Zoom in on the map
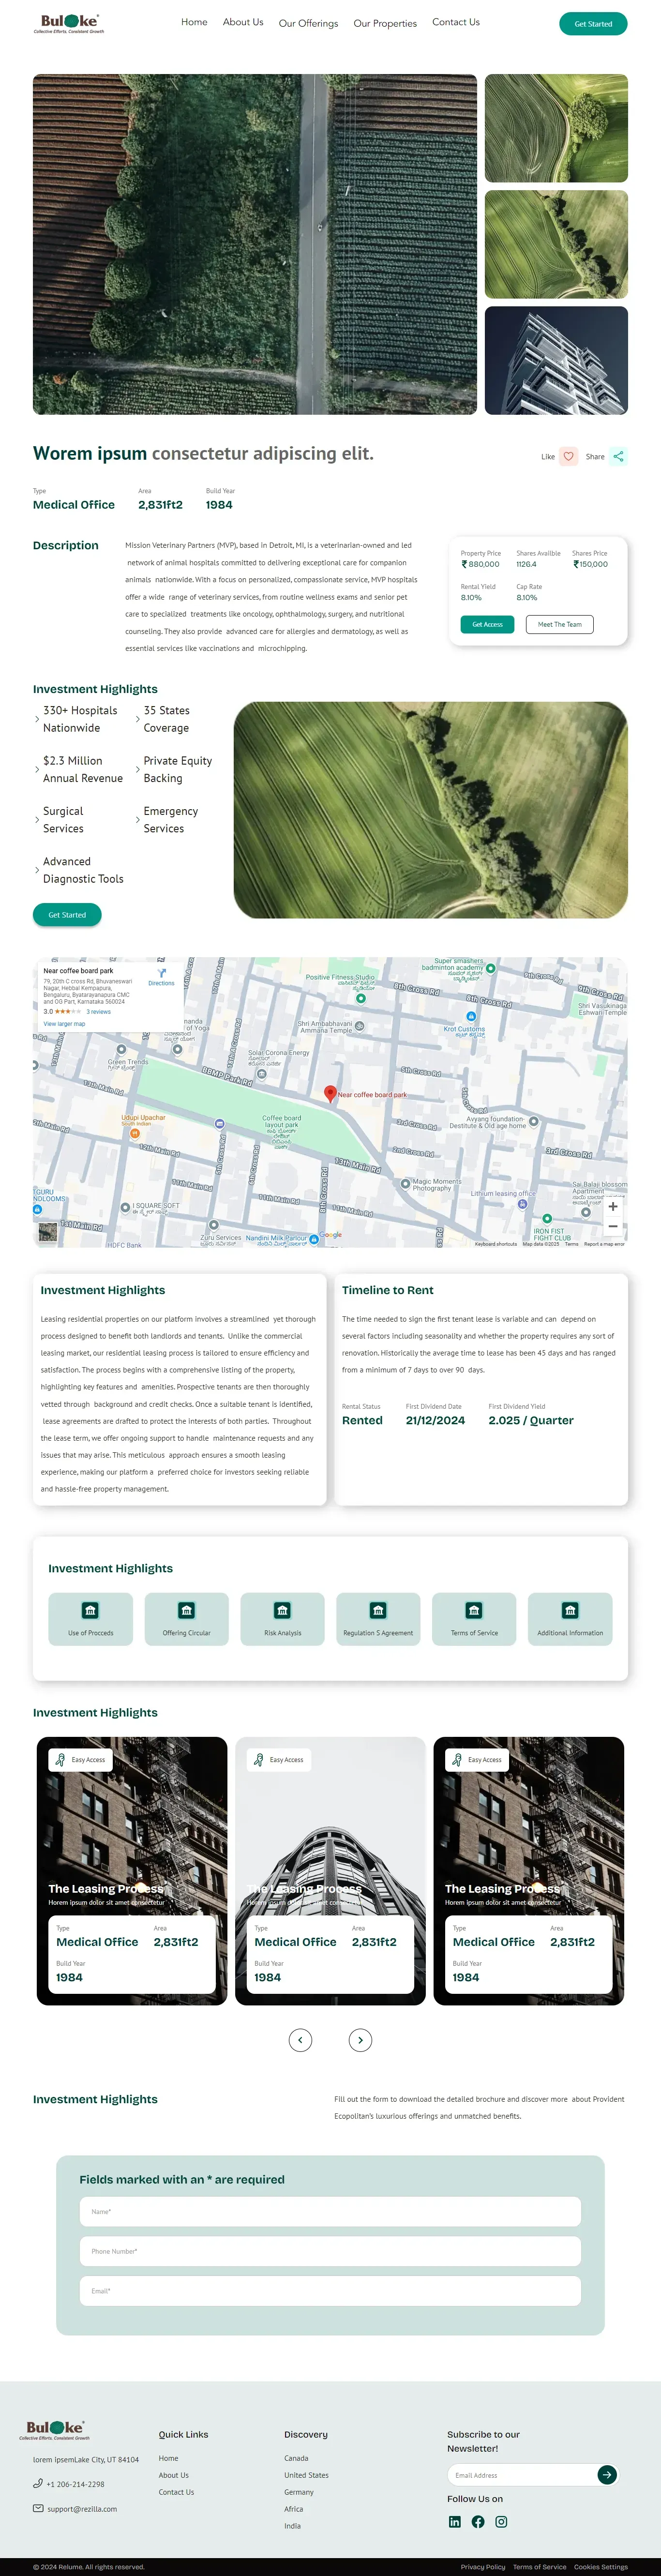Image resolution: width=661 pixels, height=2576 pixels. [613, 1206]
